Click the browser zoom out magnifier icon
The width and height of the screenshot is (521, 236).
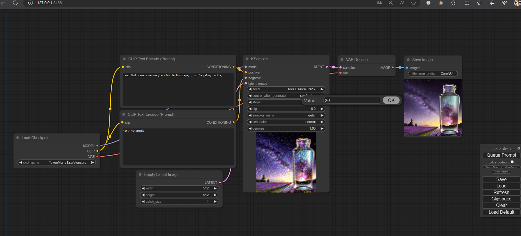(x=391, y=3)
